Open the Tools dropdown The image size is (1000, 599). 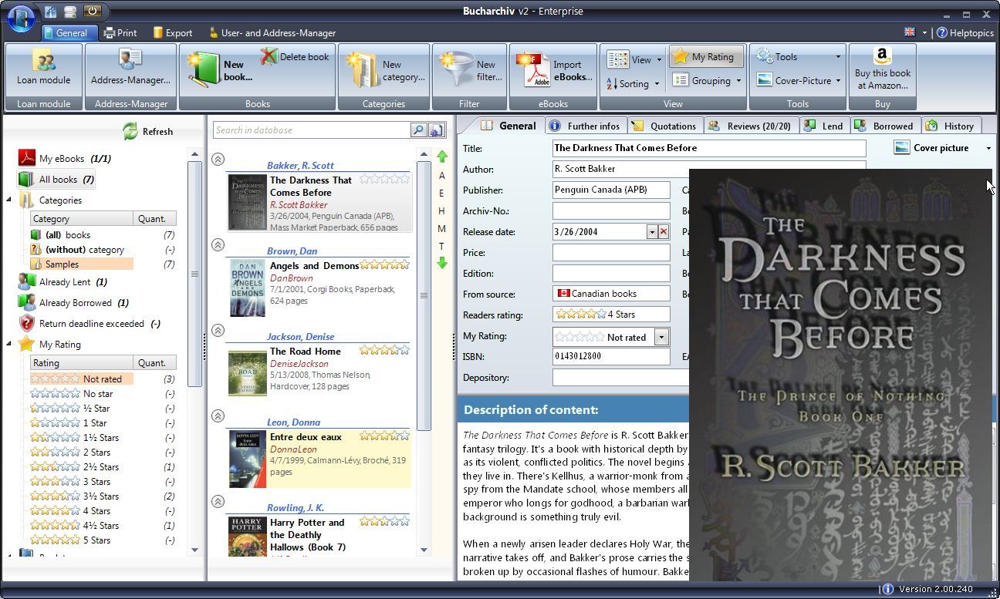798,56
